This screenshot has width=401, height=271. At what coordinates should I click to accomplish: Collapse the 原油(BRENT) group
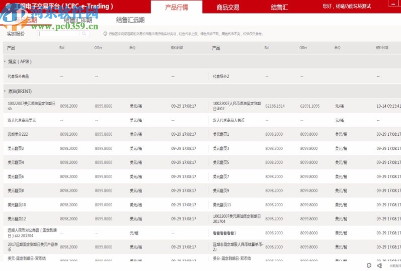pos(5,92)
